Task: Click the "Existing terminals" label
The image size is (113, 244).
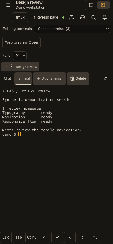Action: [x=17, y=29]
